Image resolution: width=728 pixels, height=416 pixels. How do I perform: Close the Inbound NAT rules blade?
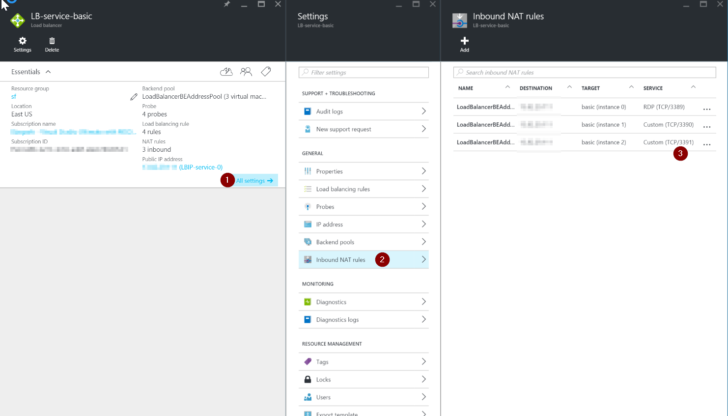pyautogui.click(x=720, y=4)
